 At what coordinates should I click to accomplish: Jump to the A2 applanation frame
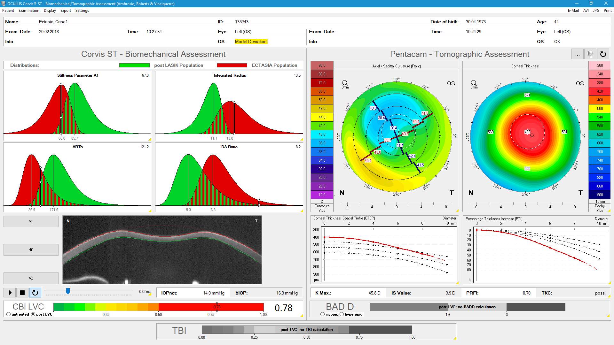click(31, 278)
